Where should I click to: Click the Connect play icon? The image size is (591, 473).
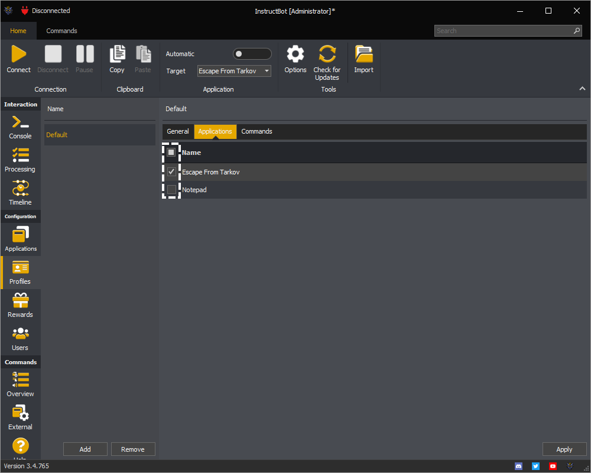tap(18, 54)
